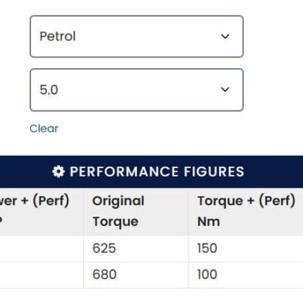The height and width of the screenshot is (303, 303).
Task: Click the empty power cell beside 680
Action: point(42,275)
